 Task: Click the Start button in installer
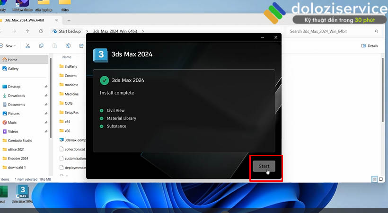(264, 166)
